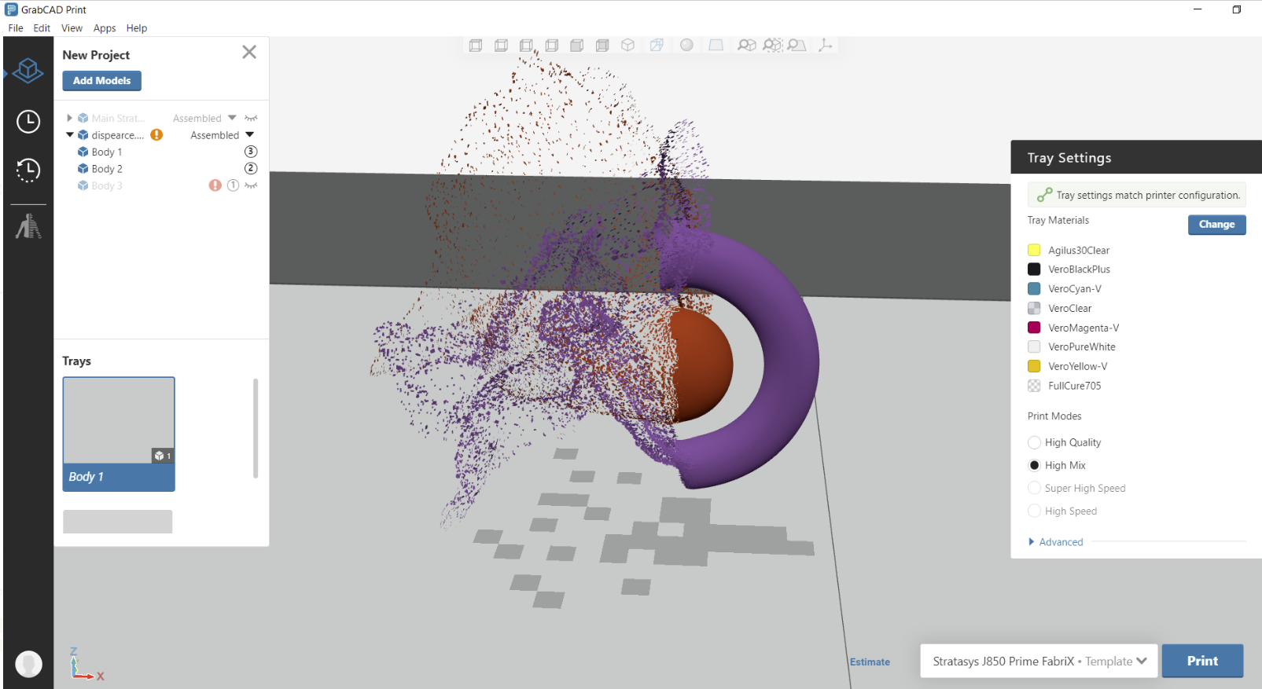Click the user avatar at sidebar bottom
1262x689 pixels.
point(28,664)
